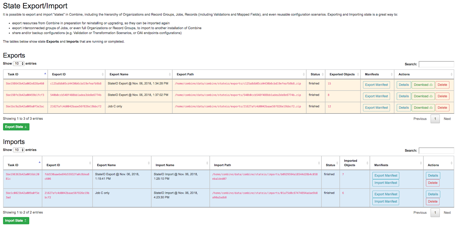This screenshot has width=458, height=228.
Task: Go to Next page of Imports
Action: point(447,213)
